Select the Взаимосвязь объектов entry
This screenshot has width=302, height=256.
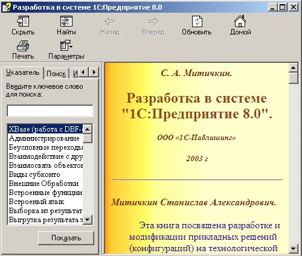pos(45,165)
